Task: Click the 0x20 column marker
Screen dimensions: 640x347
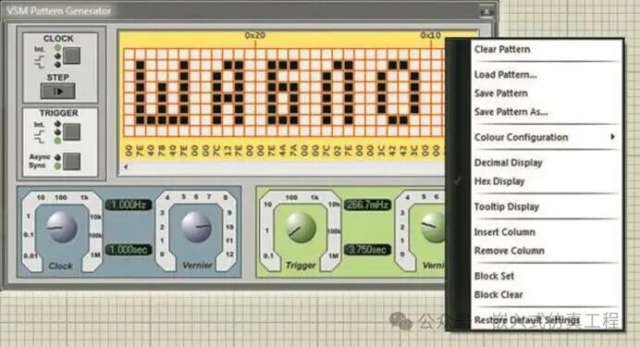Action: [x=255, y=35]
